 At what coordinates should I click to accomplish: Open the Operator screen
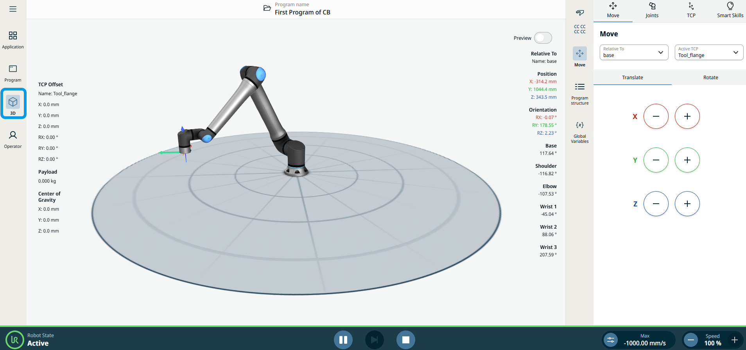tap(13, 139)
